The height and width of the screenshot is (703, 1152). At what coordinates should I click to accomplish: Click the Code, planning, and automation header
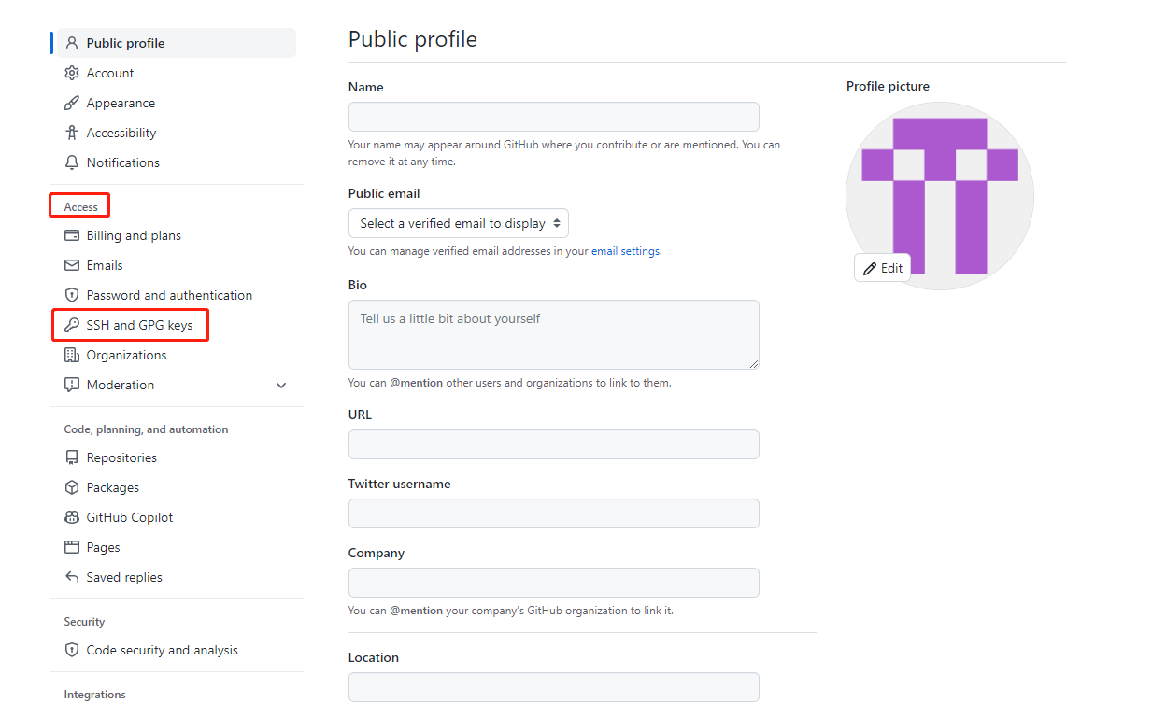(146, 429)
